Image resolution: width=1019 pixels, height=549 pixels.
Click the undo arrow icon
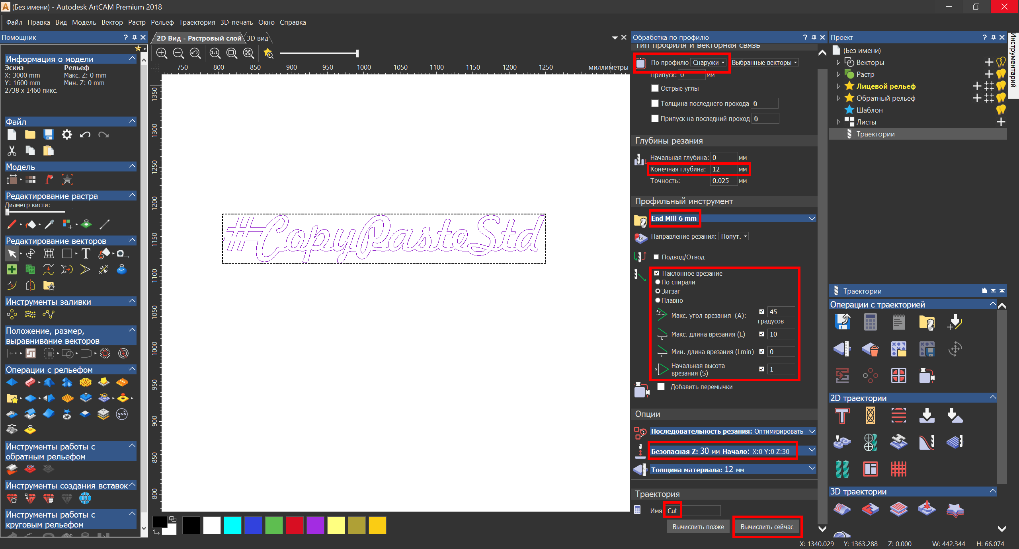pos(85,135)
